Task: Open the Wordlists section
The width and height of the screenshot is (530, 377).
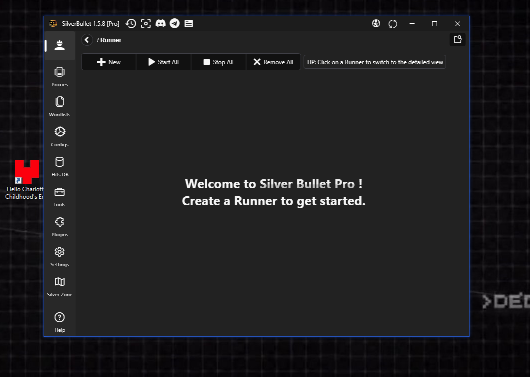Action: tap(60, 107)
